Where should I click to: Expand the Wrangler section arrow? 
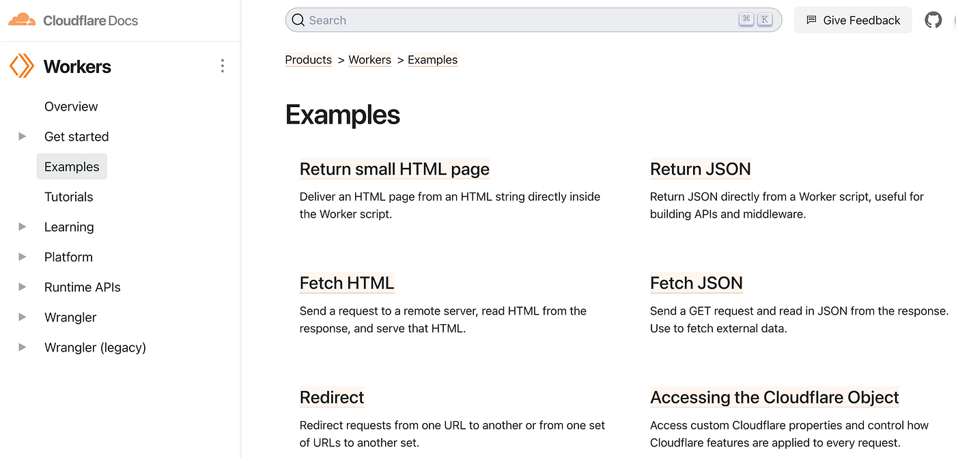click(23, 317)
